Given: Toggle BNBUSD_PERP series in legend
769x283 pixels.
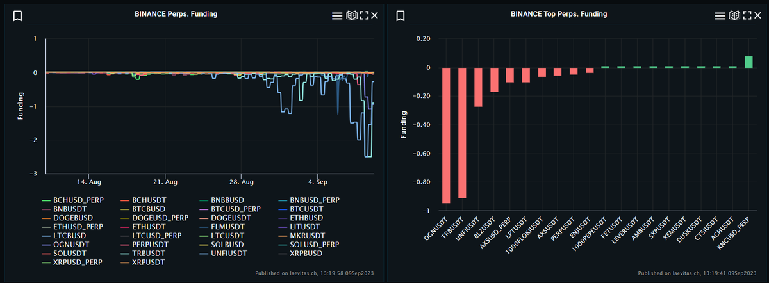Looking at the screenshot, I should (x=308, y=200).
